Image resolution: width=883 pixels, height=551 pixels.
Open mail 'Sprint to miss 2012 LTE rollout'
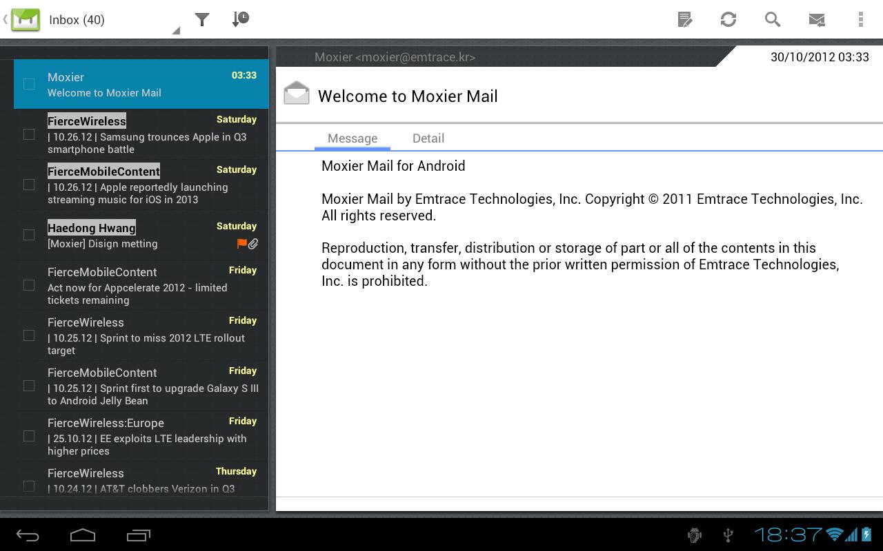[x=141, y=335]
